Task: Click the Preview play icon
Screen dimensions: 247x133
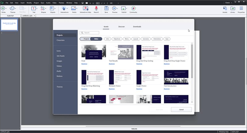Action: [x=114, y=8]
